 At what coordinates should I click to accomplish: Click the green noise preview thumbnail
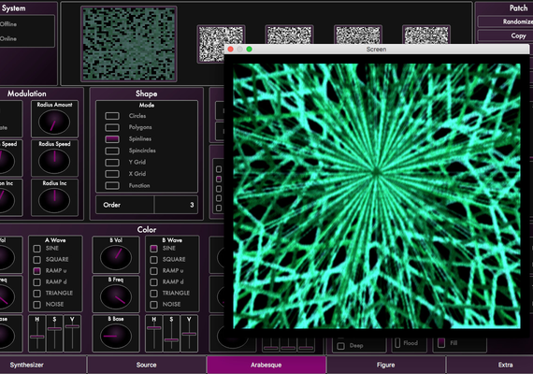[x=129, y=44]
